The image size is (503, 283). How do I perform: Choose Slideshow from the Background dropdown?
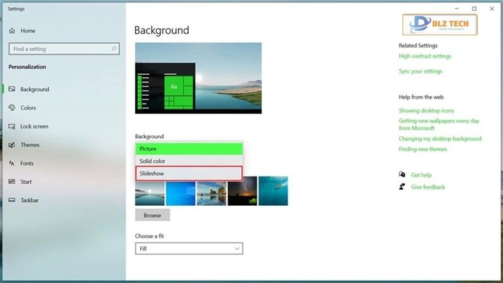point(189,174)
